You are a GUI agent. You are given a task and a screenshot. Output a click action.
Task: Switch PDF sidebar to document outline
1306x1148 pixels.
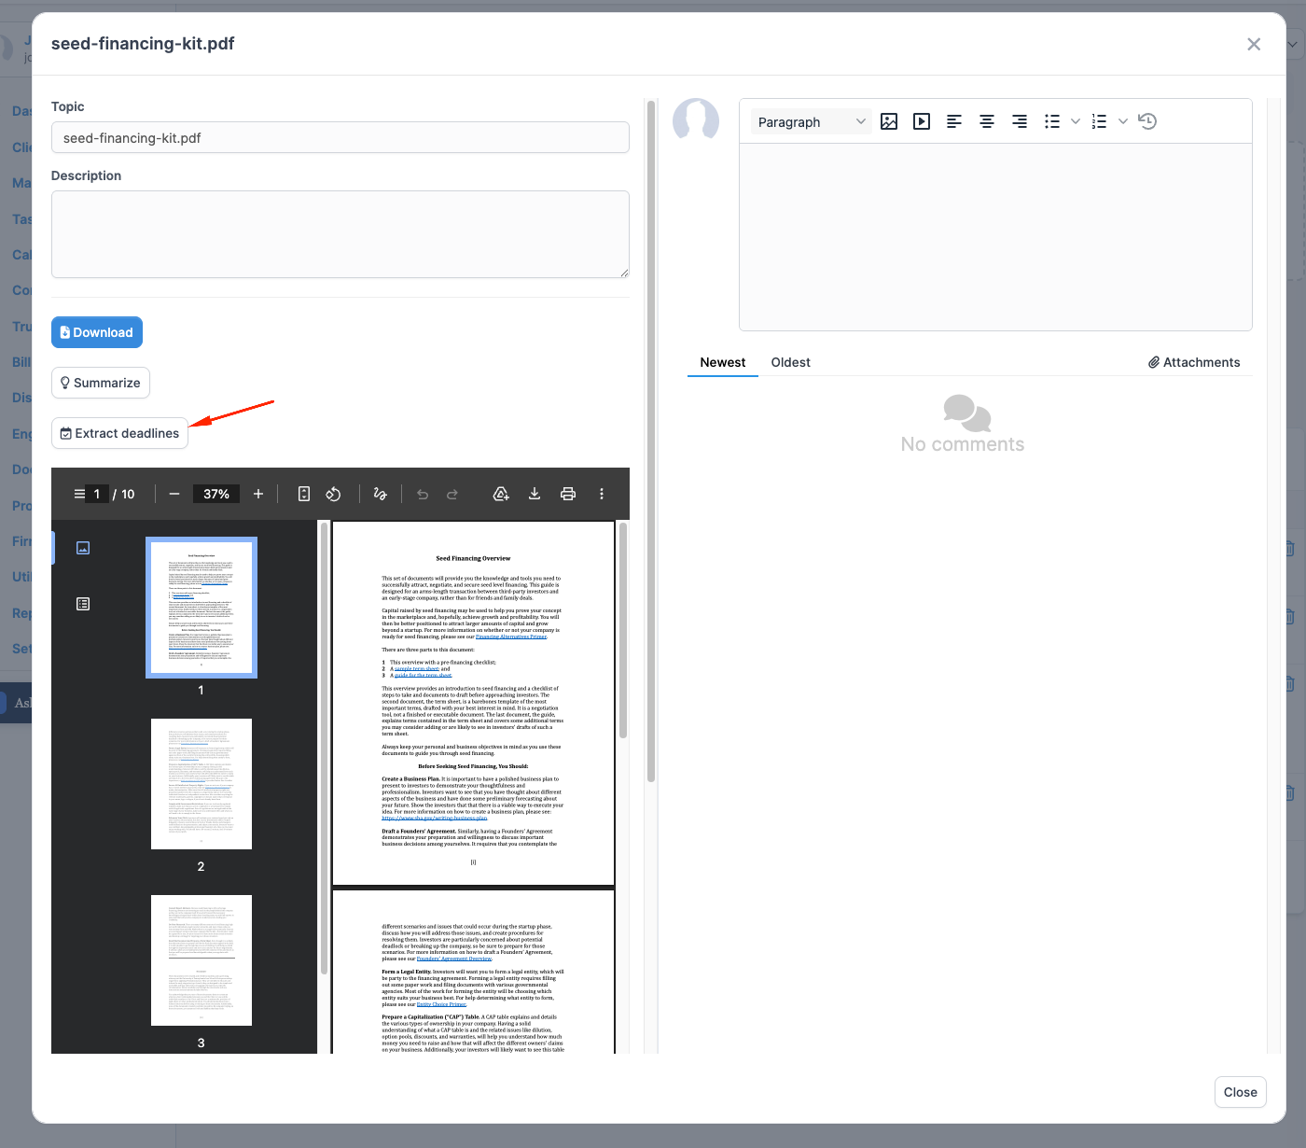click(x=83, y=604)
